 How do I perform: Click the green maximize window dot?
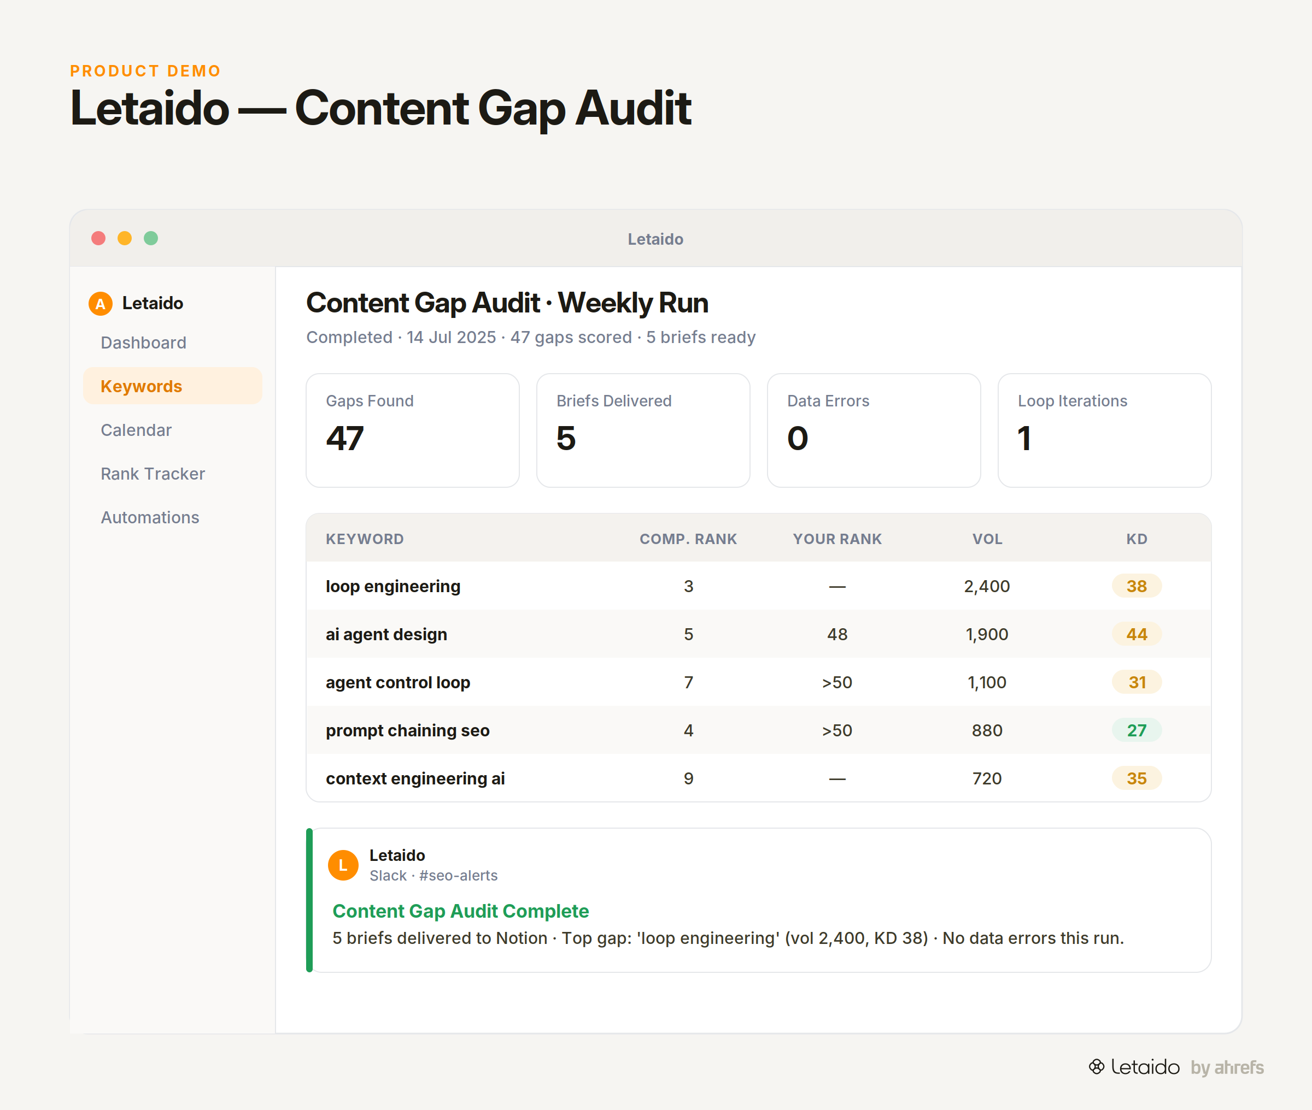151,238
